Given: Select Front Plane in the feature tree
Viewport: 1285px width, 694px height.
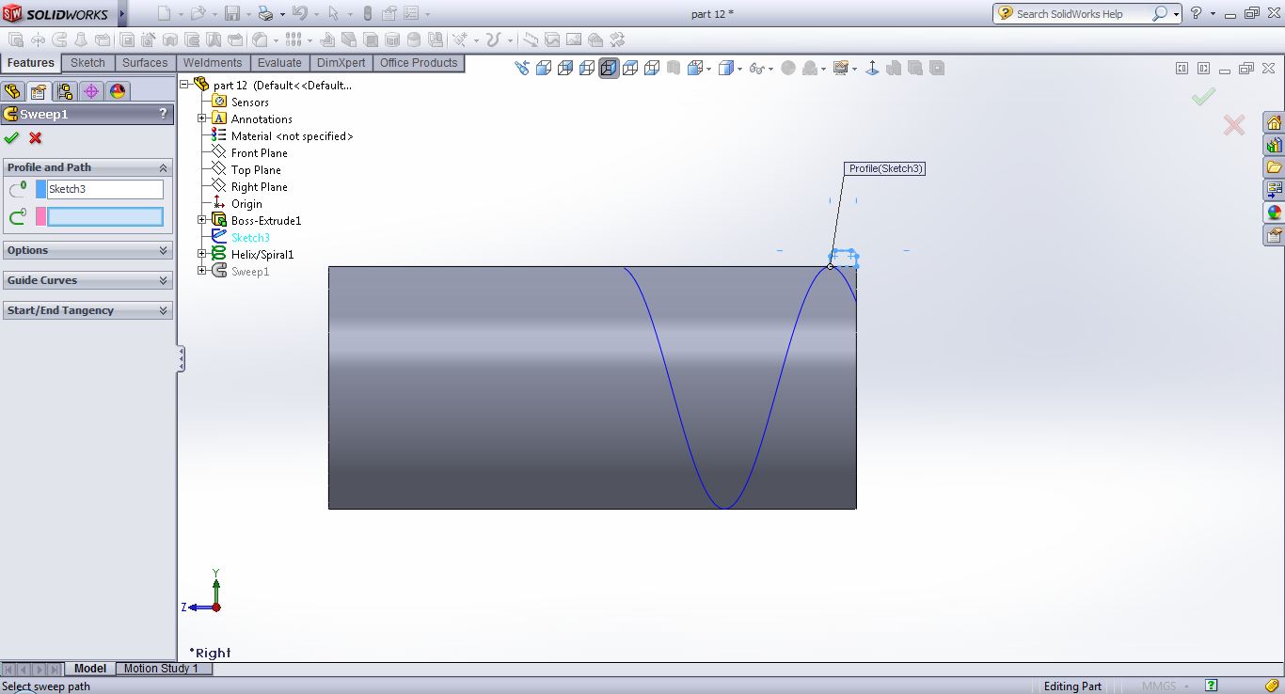Looking at the screenshot, I should click(259, 153).
